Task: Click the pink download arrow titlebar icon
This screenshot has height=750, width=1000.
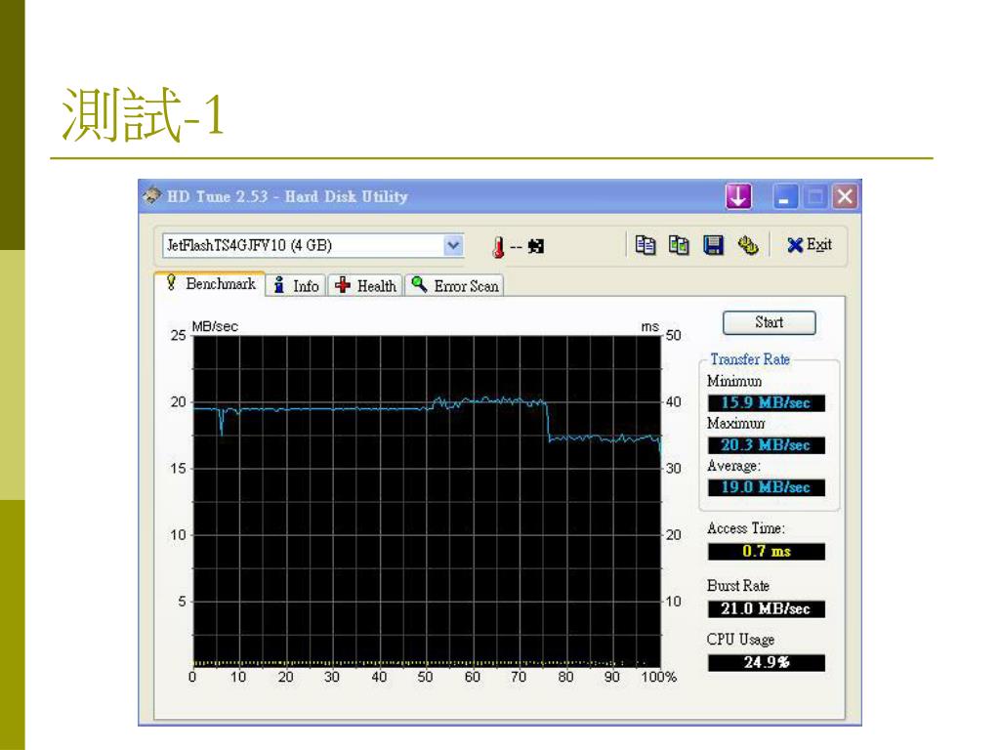Action: click(x=738, y=196)
